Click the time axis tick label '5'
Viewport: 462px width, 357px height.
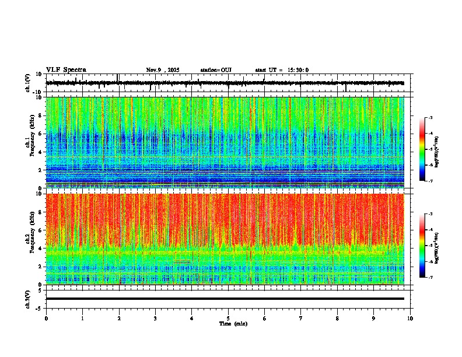(228, 318)
